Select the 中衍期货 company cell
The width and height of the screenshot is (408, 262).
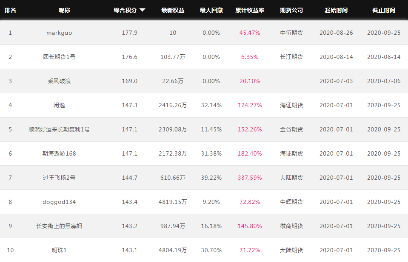pos(291,33)
